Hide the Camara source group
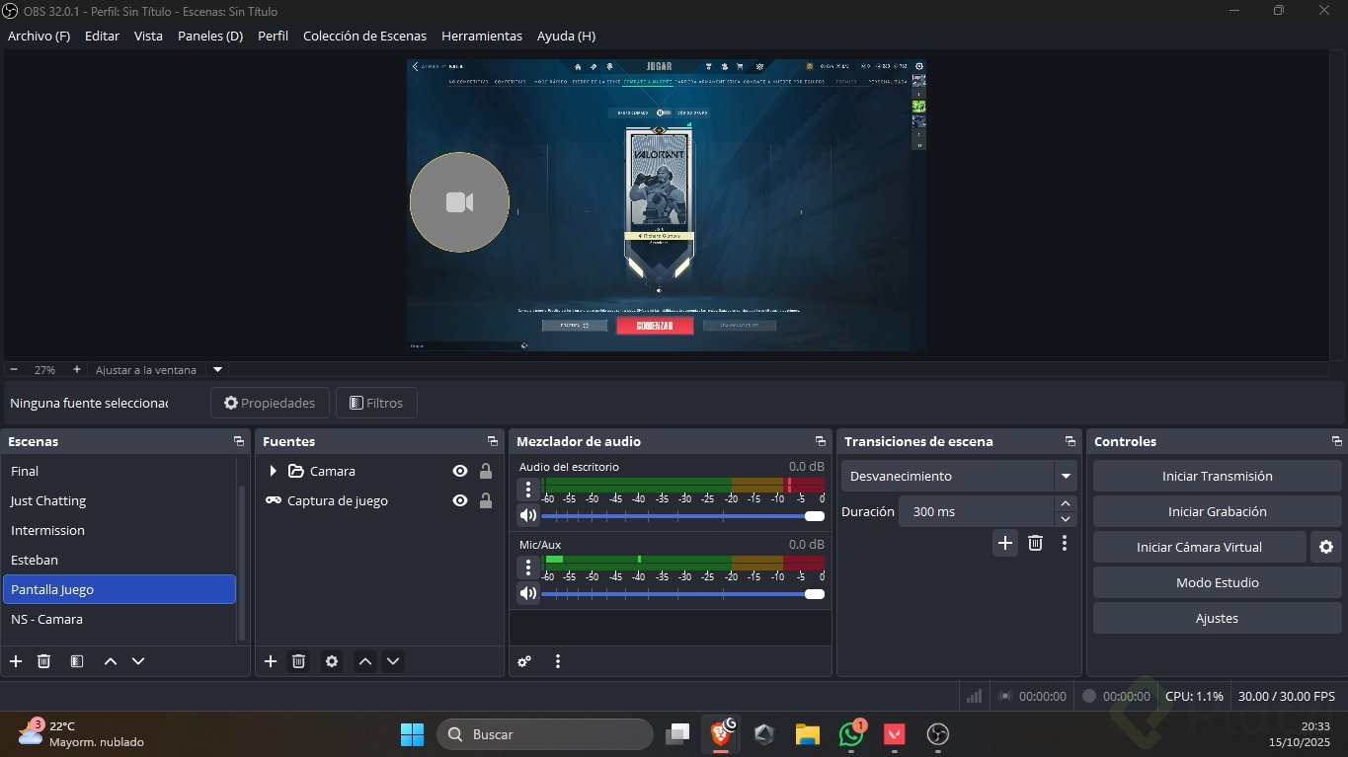The height and width of the screenshot is (757, 1348). (459, 472)
